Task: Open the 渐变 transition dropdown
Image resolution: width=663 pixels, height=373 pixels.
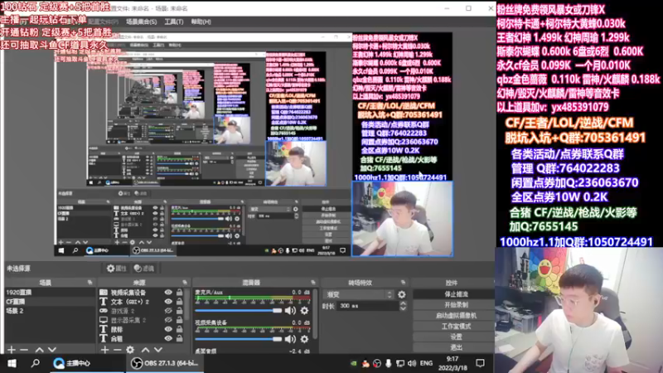Action: click(358, 294)
